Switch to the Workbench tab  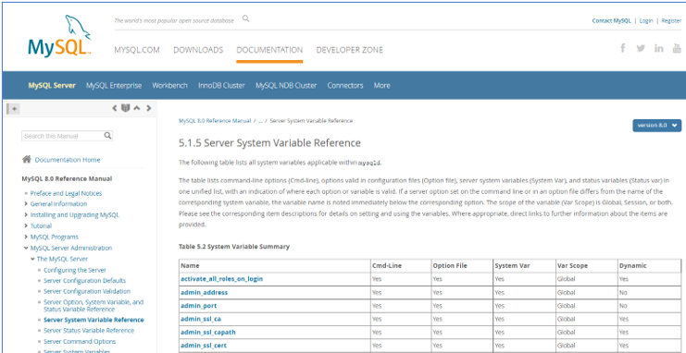pos(169,86)
